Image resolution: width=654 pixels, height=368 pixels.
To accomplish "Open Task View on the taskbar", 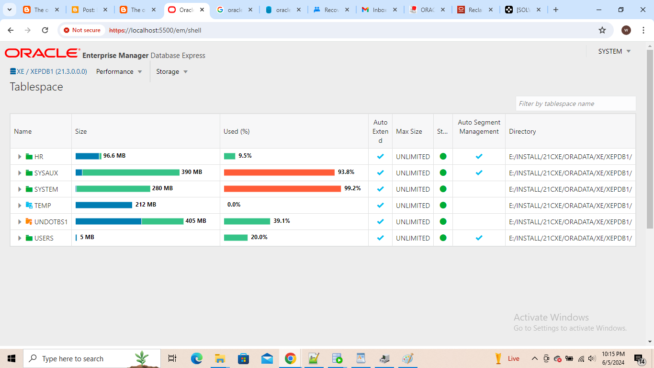I will 172,358.
